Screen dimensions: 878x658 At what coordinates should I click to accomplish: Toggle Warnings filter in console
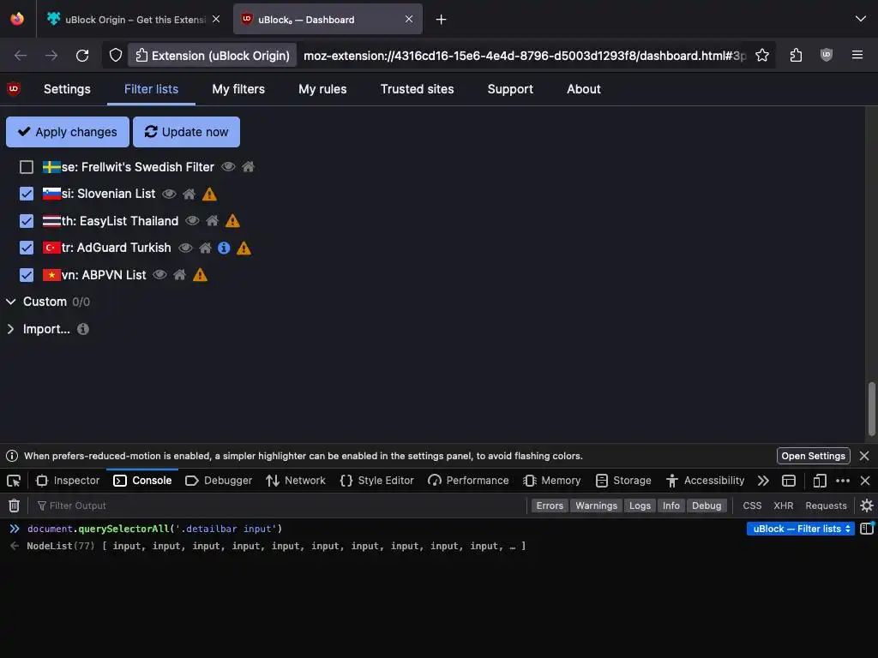[x=596, y=505]
